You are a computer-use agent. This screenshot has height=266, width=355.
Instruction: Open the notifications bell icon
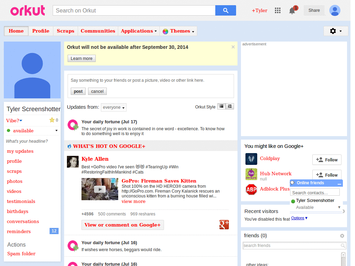coord(292,10)
